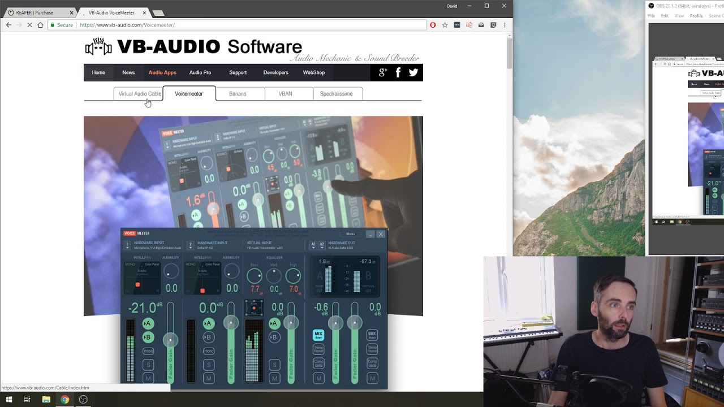The height and width of the screenshot is (407, 724).
Task: Go back using browser back arrow
Action: (8, 25)
